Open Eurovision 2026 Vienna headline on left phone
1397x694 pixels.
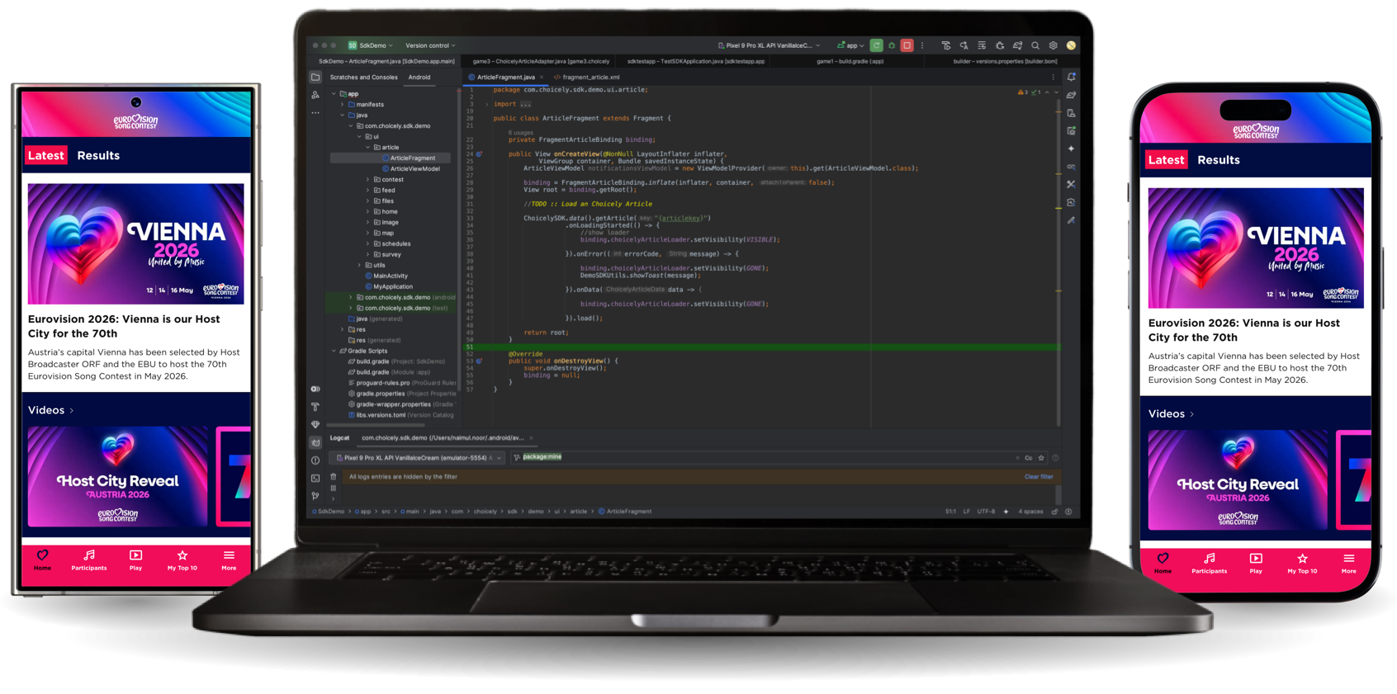[124, 326]
